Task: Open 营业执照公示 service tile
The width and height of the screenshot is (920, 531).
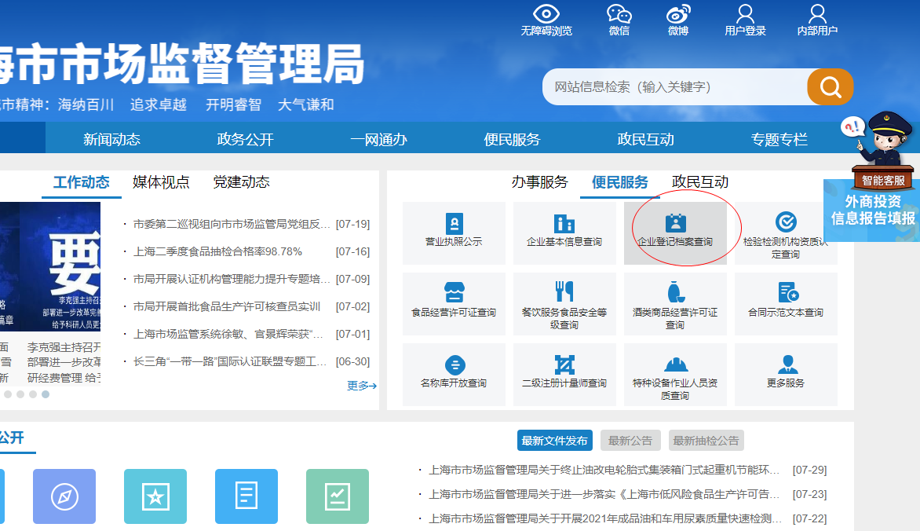Action: click(x=454, y=233)
